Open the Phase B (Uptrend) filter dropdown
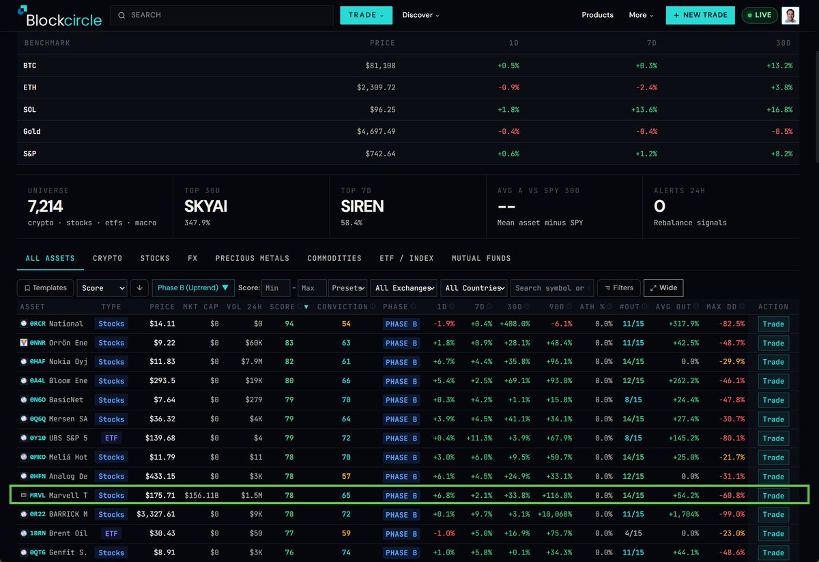Image resolution: width=819 pixels, height=562 pixels. (193, 288)
